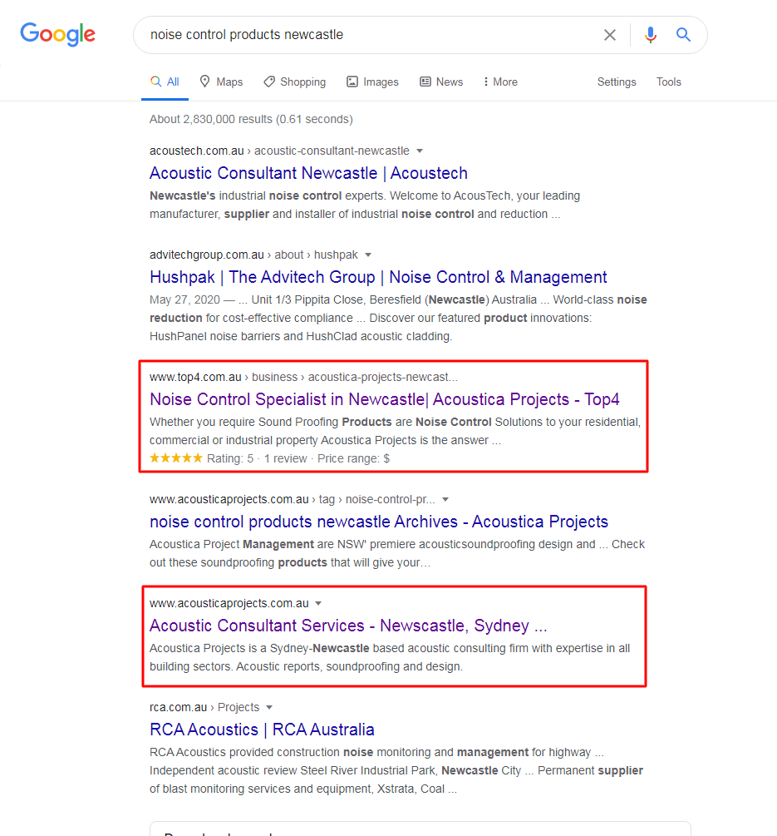Screen dimensions: 777x836
Task: Open Noise Control Specialist Top4 result
Action: (x=384, y=399)
